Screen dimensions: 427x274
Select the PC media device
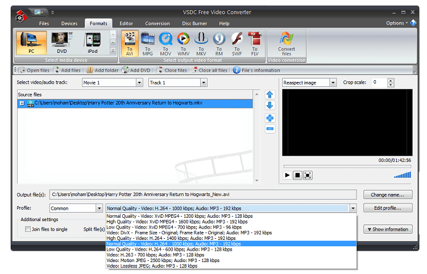pos(31,43)
